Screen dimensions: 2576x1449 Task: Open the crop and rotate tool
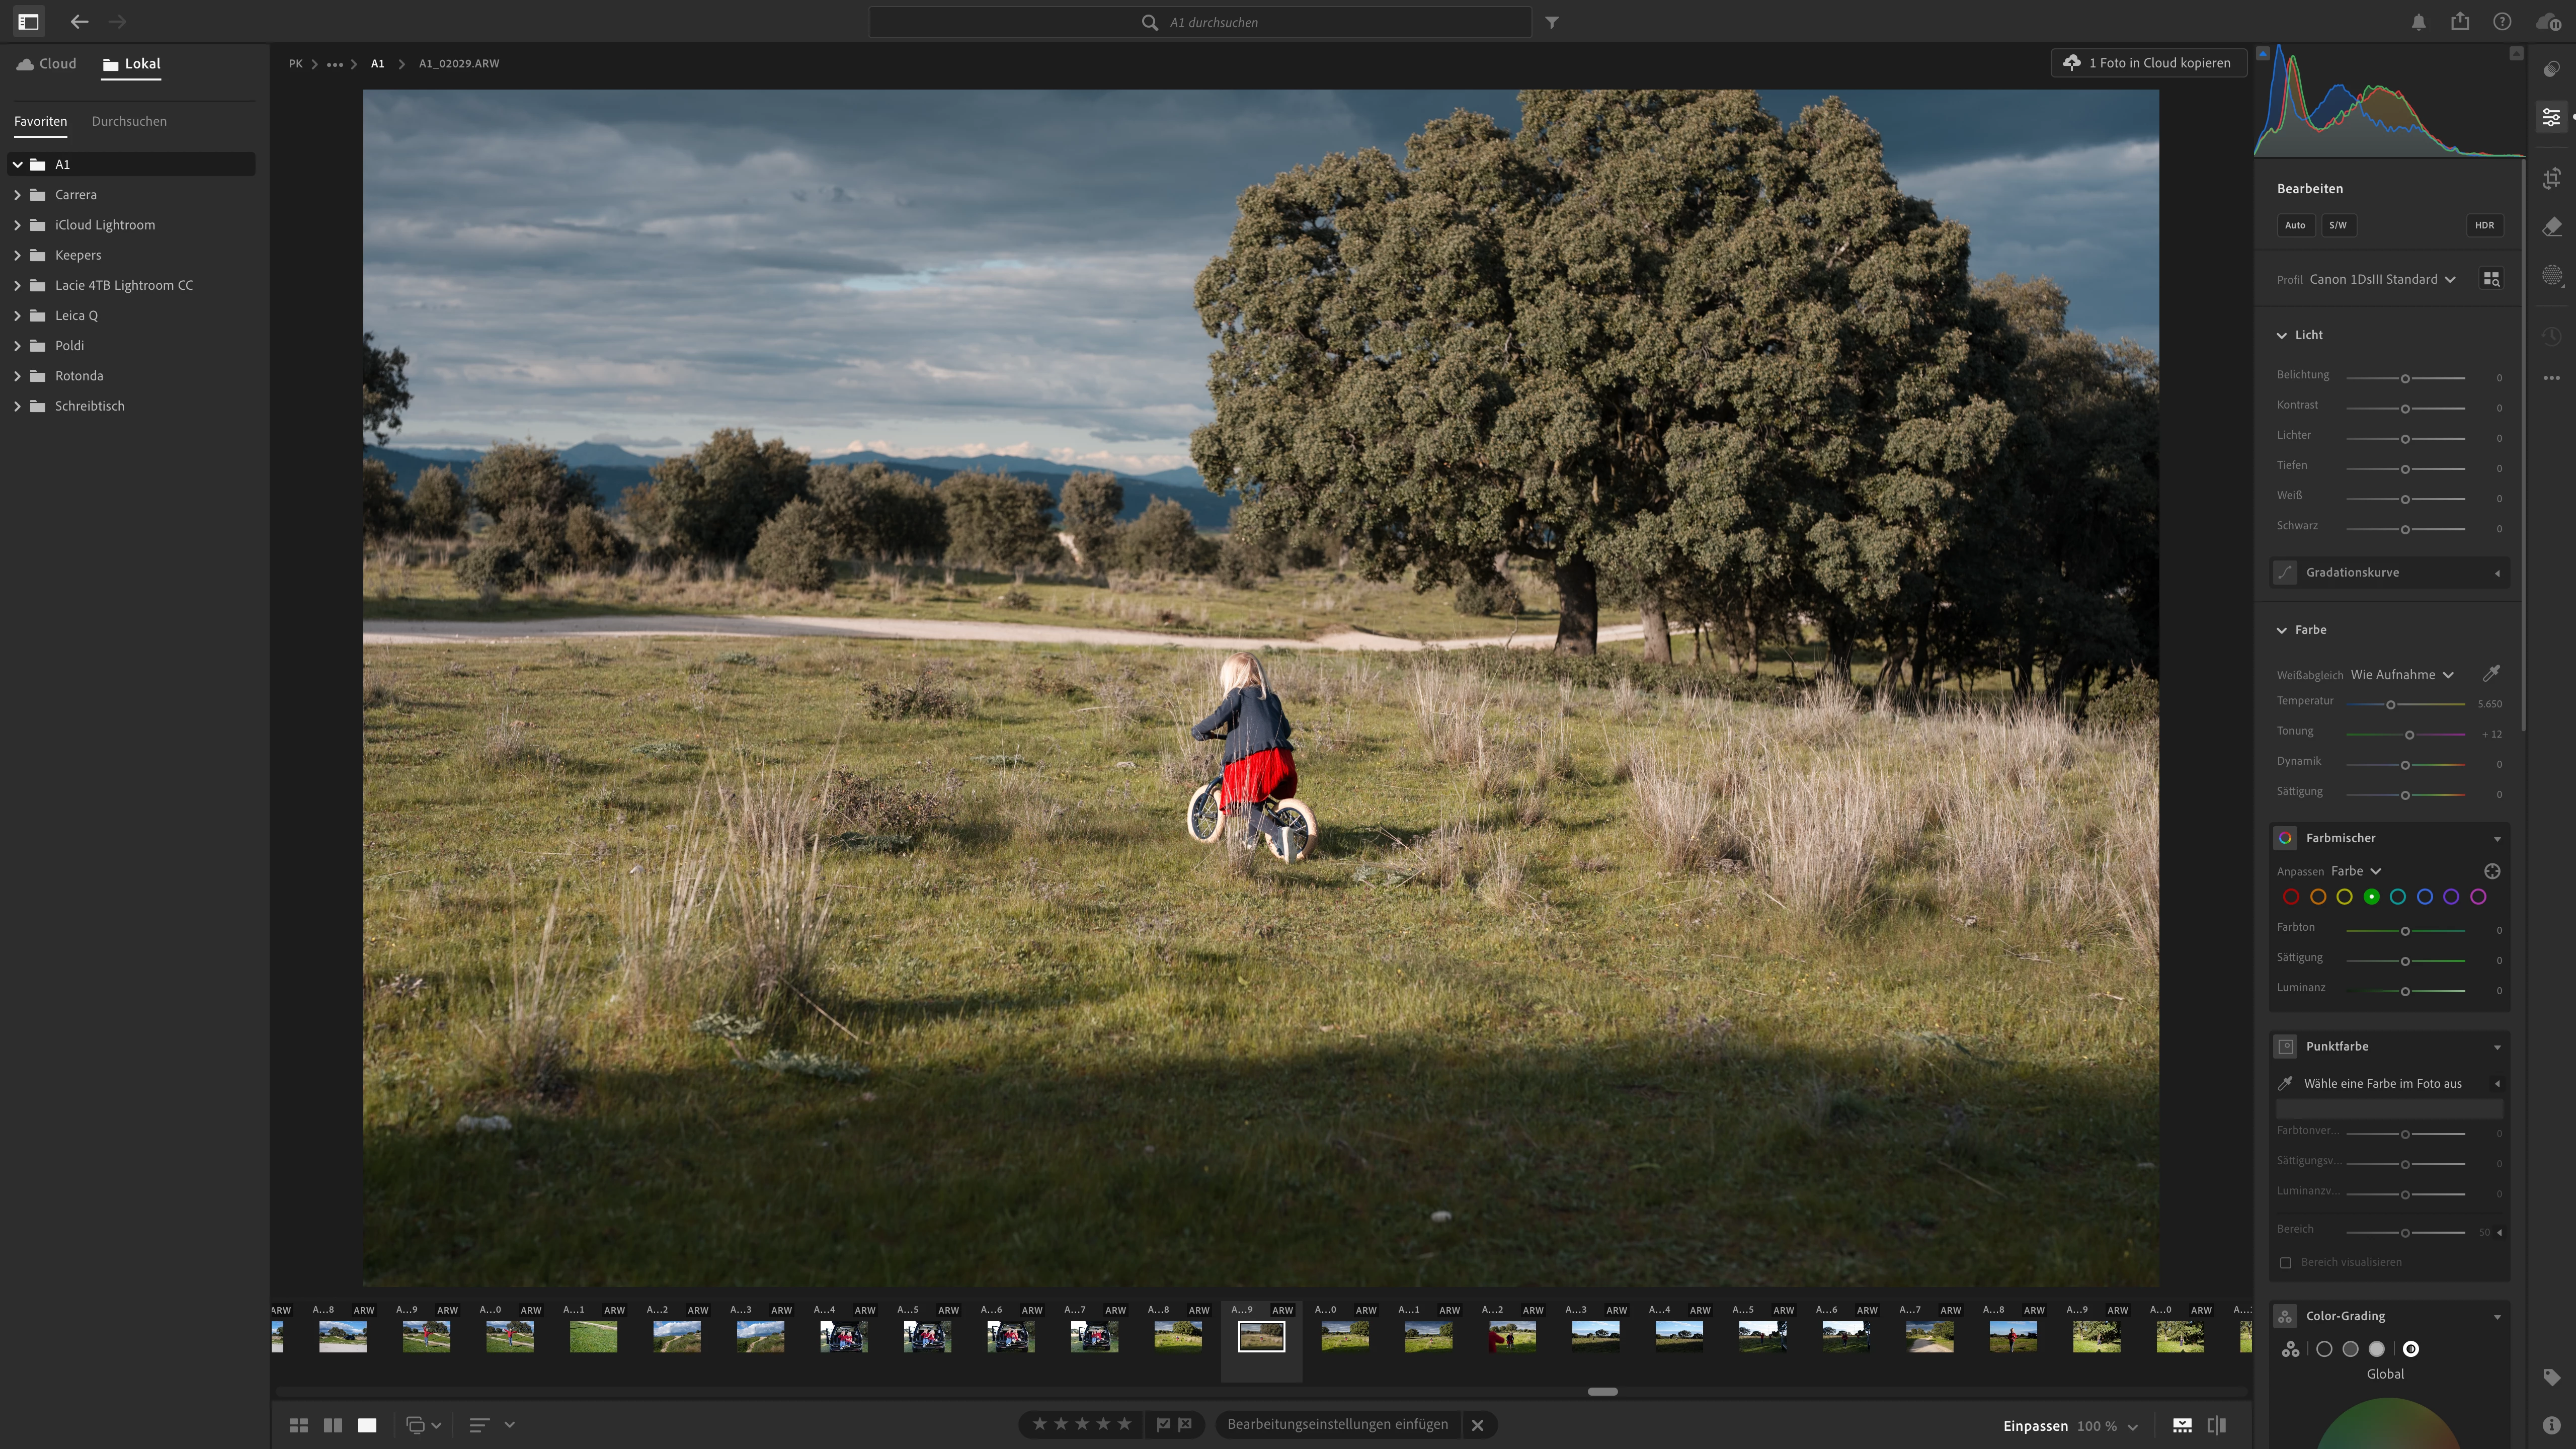(2551, 178)
